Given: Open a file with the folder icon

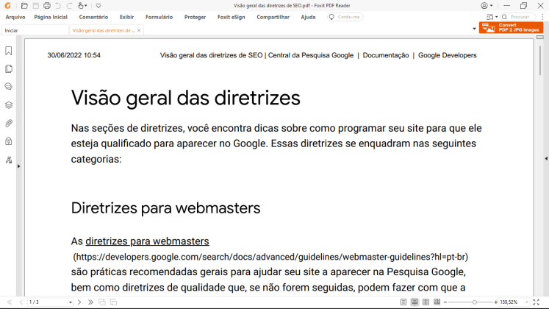Looking at the screenshot, I should point(24,6).
